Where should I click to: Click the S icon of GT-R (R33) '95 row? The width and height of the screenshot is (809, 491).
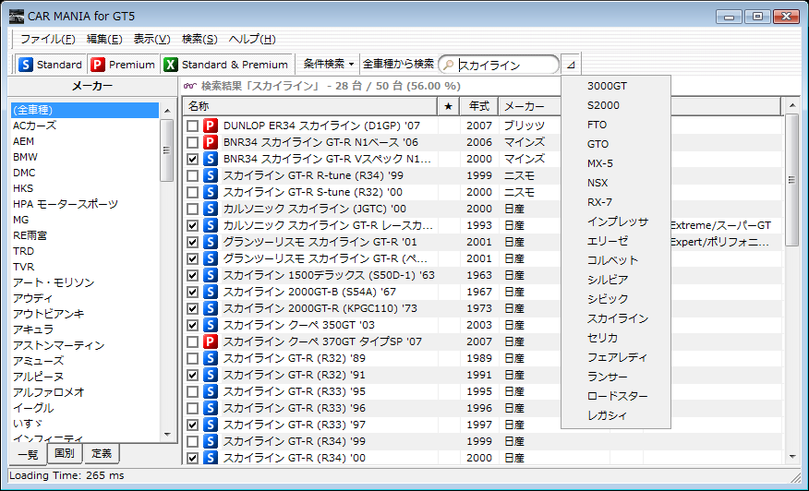210,391
